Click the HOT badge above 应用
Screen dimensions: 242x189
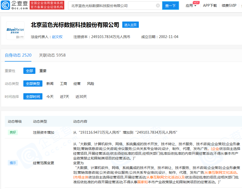(196, 3)
